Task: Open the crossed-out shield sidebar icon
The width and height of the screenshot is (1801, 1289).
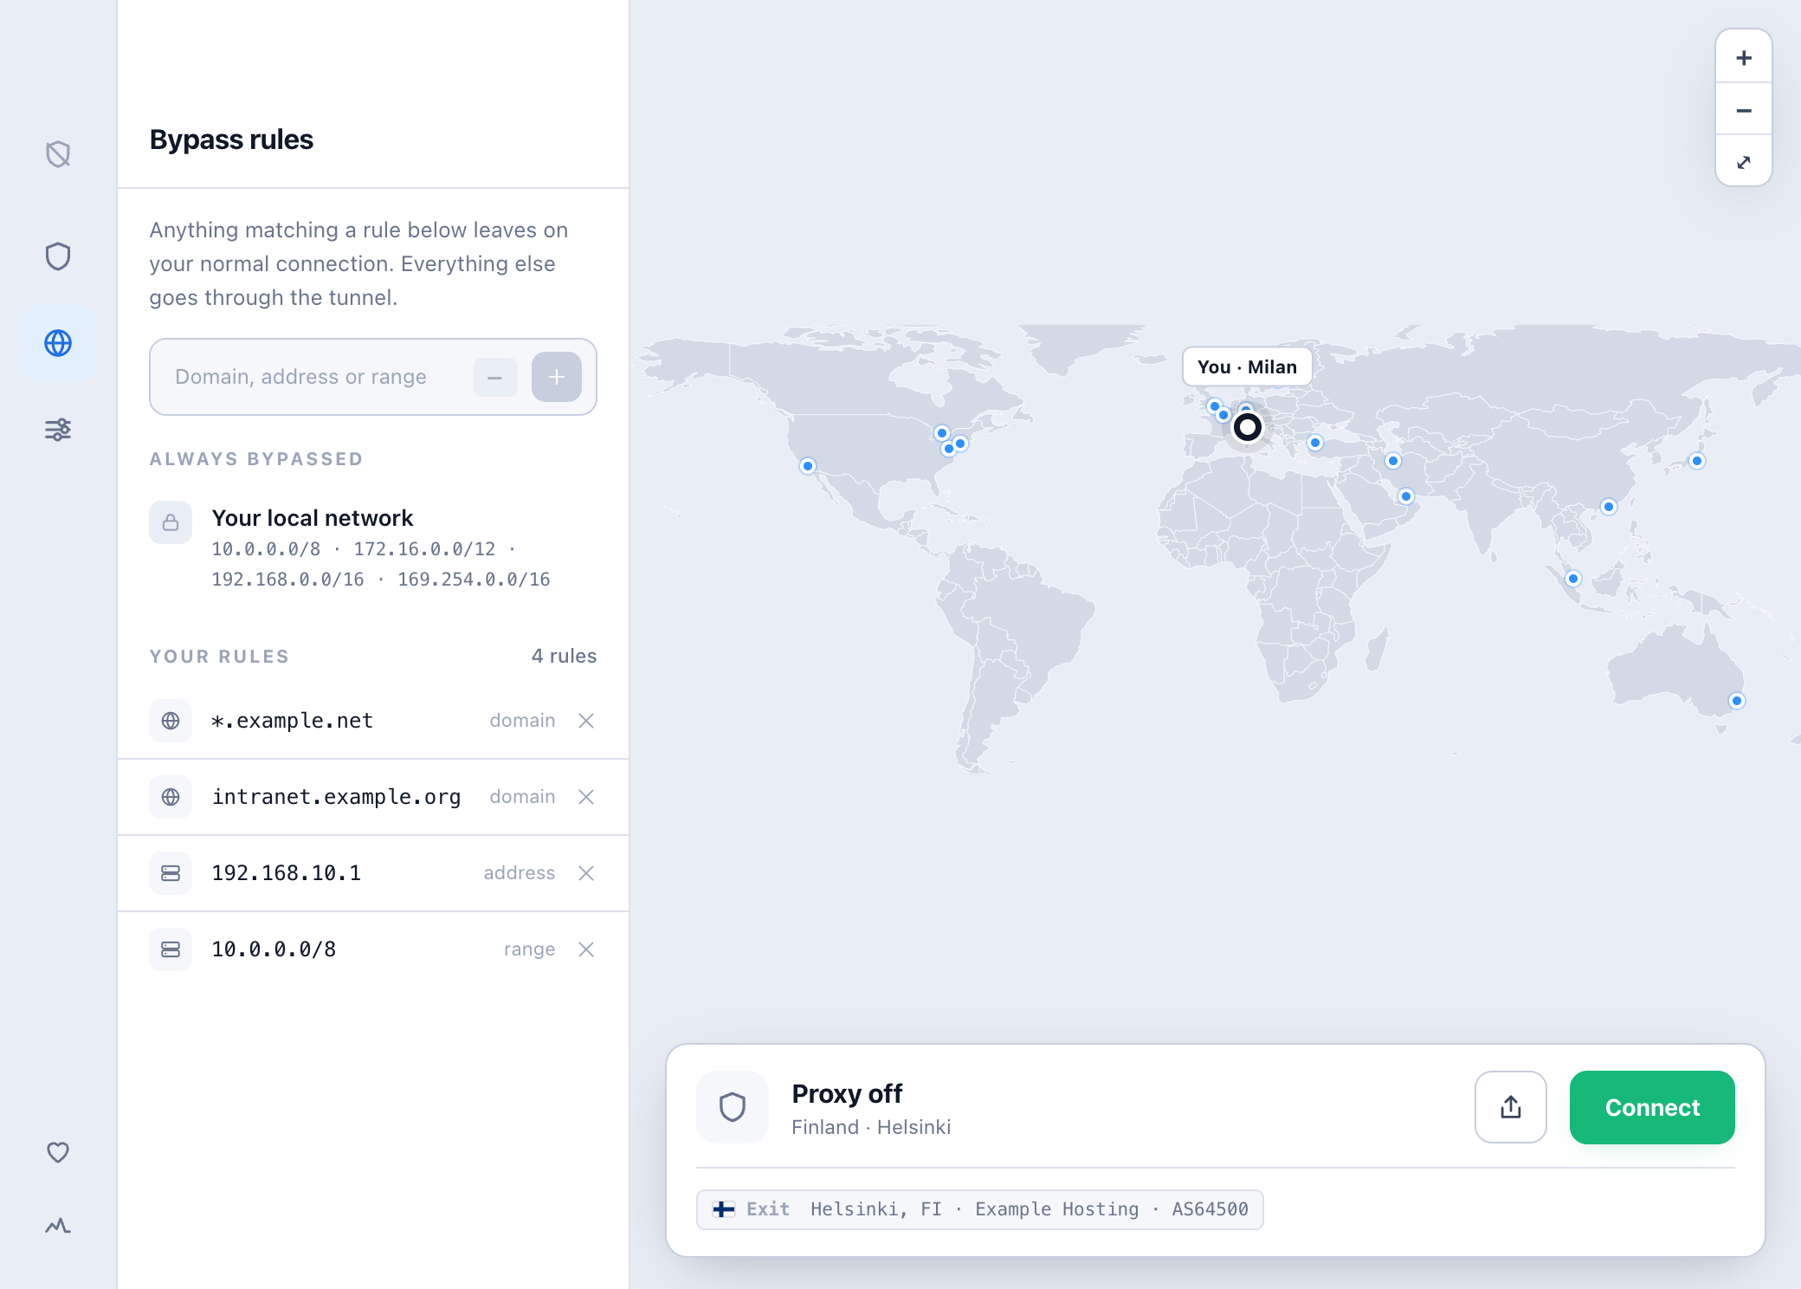Action: (x=58, y=154)
